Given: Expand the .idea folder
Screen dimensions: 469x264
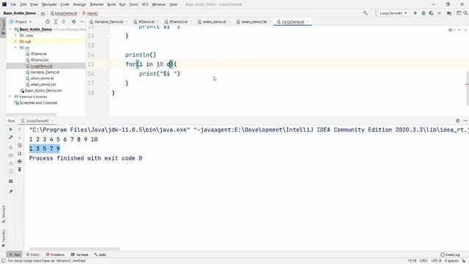Looking at the screenshot, I should tap(15, 35).
